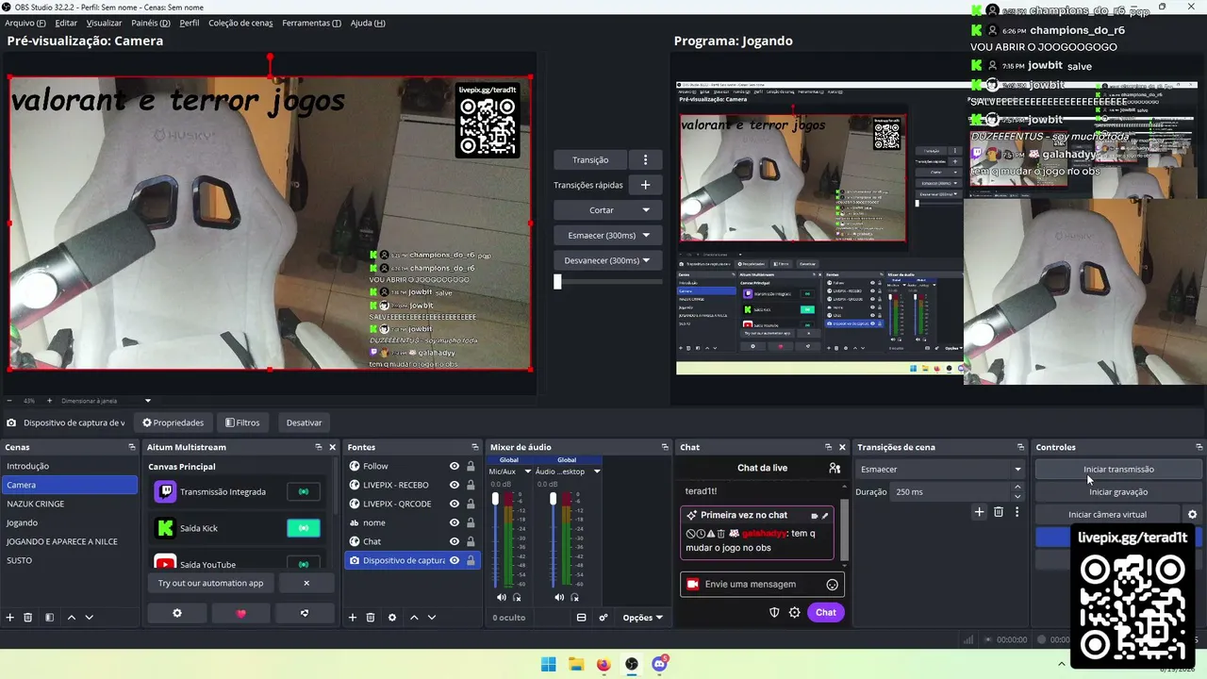This screenshot has height=679, width=1207.
Task: Toggle visibility of Follow source
Action: 455,466
